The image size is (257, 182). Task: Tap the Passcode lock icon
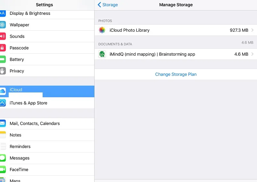(3, 48)
